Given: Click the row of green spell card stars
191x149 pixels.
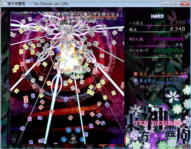Looking at the screenshot, I should click(169, 50).
